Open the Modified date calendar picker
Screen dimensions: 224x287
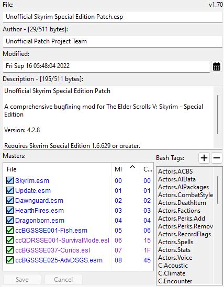[217, 66]
